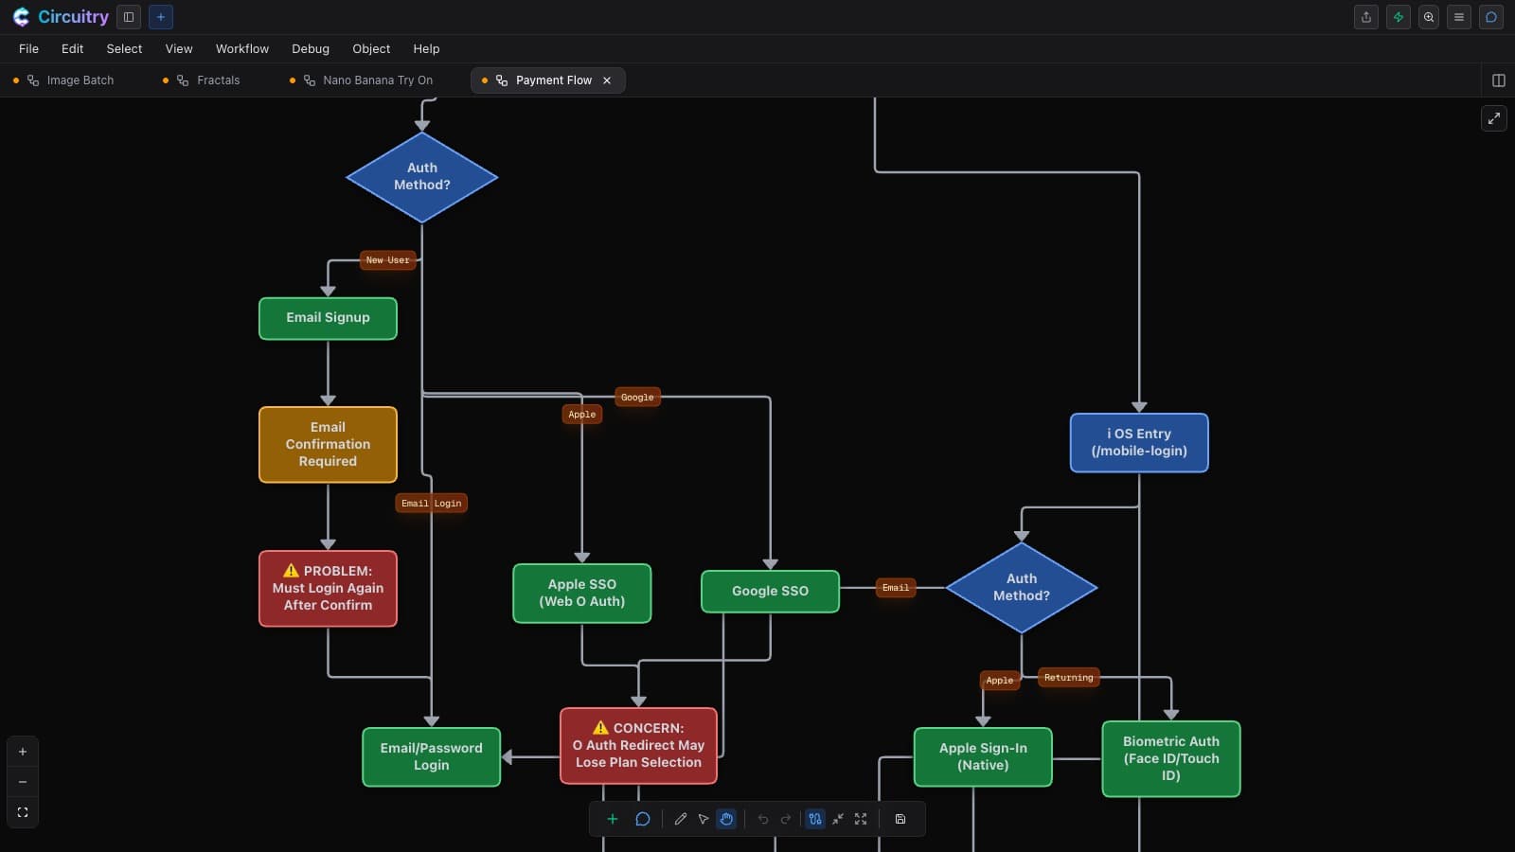Viewport: 1515px width, 852px height.
Task: Open the Debug menu
Action: coord(311,49)
